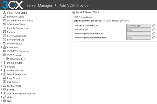The height and width of the screenshot is (104, 157).
Task: Open Ring Groups
Action: (x=14, y=78)
